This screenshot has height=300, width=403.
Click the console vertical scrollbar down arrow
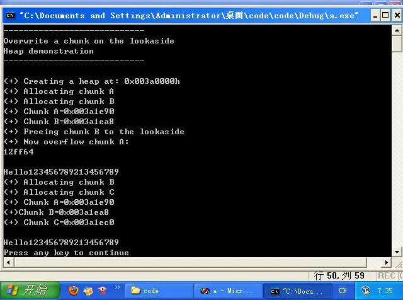tap(397, 252)
